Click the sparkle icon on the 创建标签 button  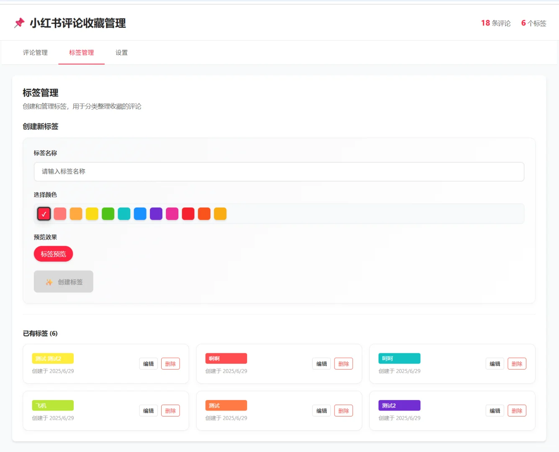[49, 282]
